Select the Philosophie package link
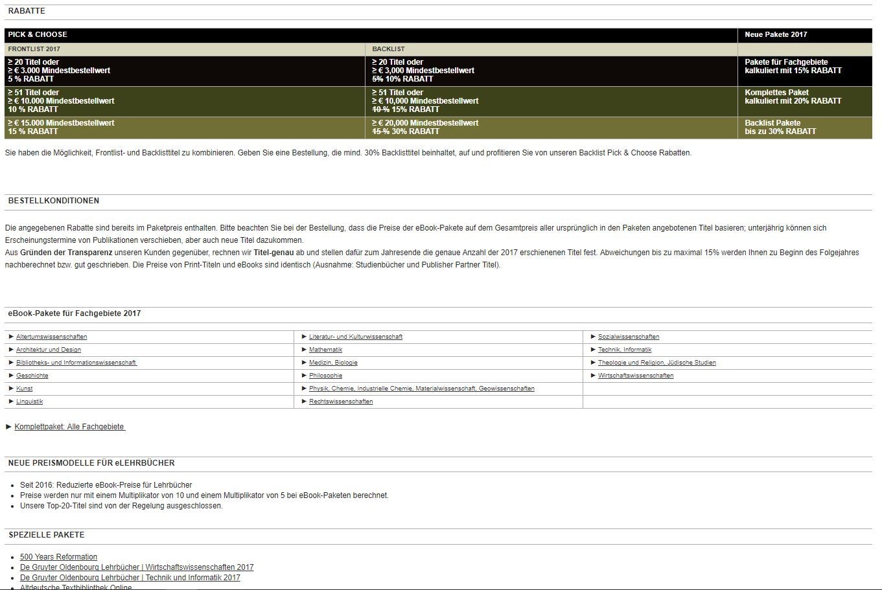This screenshot has height=590, width=882. (325, 376)
